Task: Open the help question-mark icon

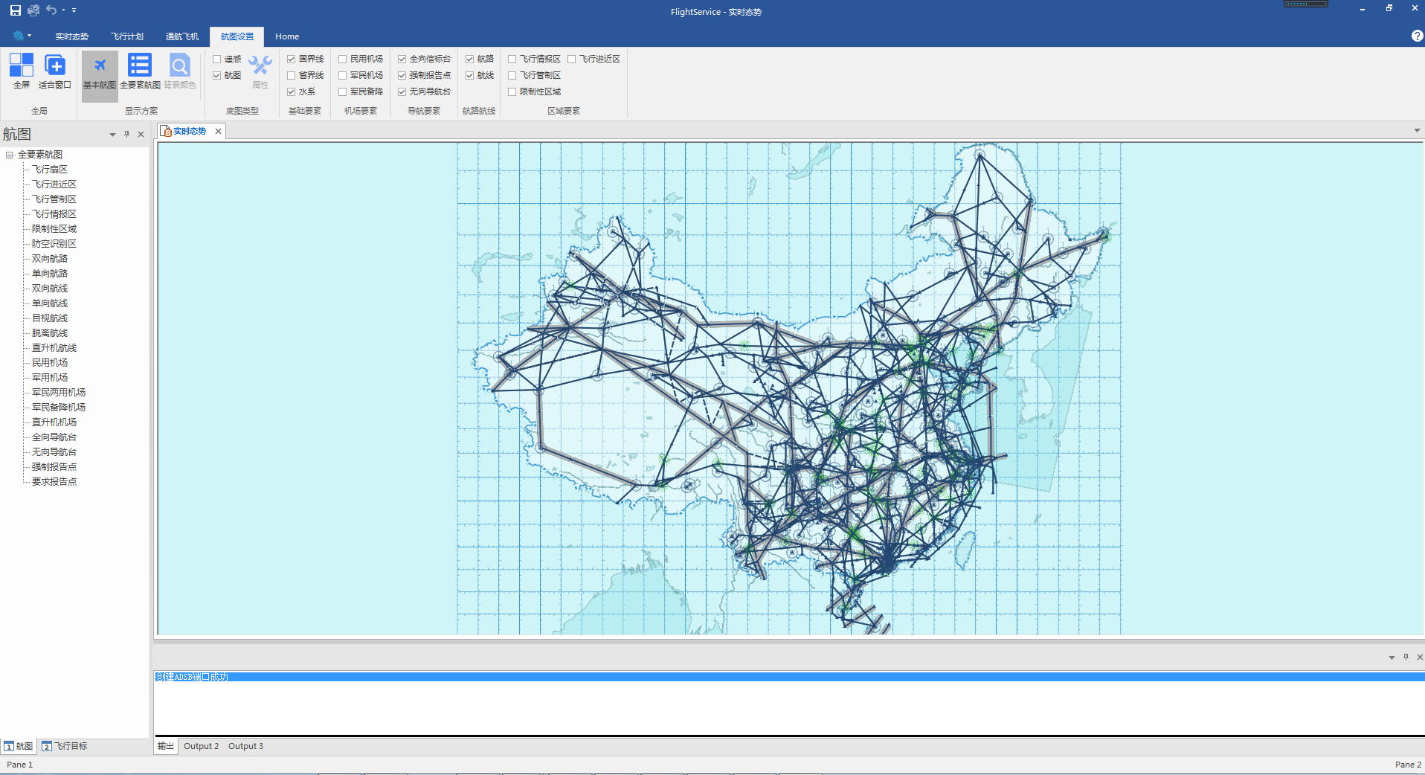Action: tap(1417, 36)
